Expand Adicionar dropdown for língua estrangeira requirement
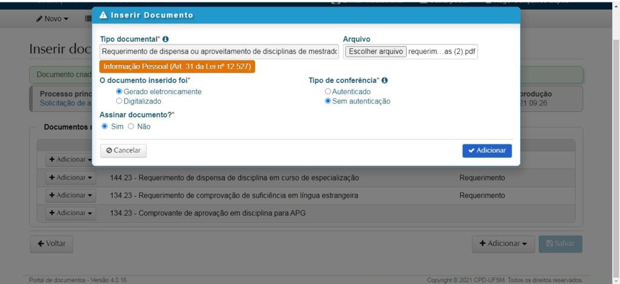Viewport: 620px width, 284px height. click(x=71, y=195)
